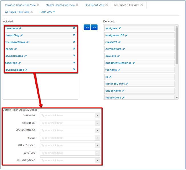Click the pencil edit icon next to casename
Image resolution: width=186 pixels, height=170 pixels.
(20, 28)
